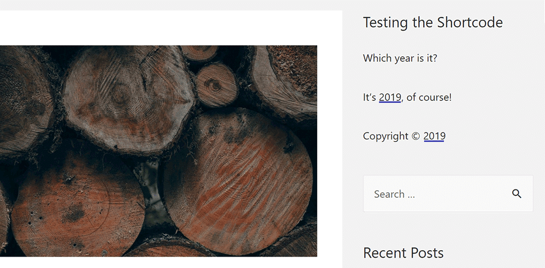Click the © copyright symbol
545x268 pixels.
[x=416, y=136]
